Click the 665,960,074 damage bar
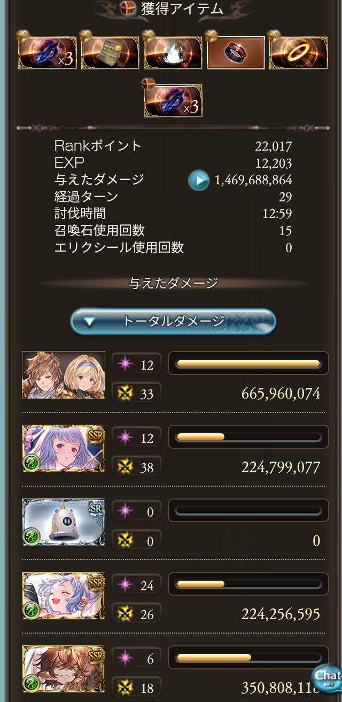342x702 pixels. 248,363
